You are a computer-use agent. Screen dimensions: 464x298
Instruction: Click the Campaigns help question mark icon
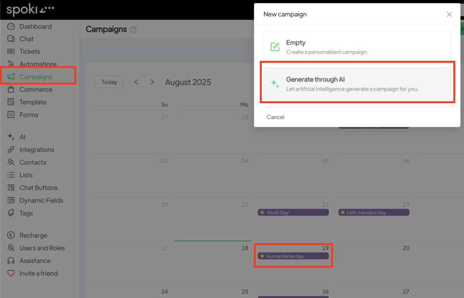pyautogui.click(x=133, y=30)
